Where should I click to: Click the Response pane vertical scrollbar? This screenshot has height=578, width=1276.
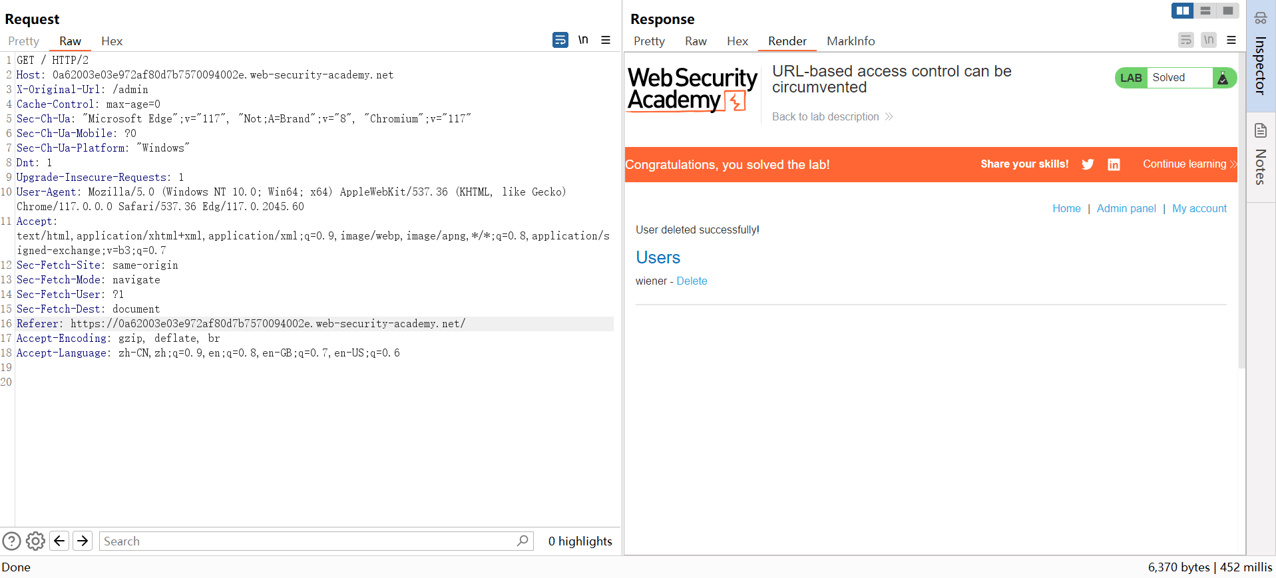coord(1241,210)
